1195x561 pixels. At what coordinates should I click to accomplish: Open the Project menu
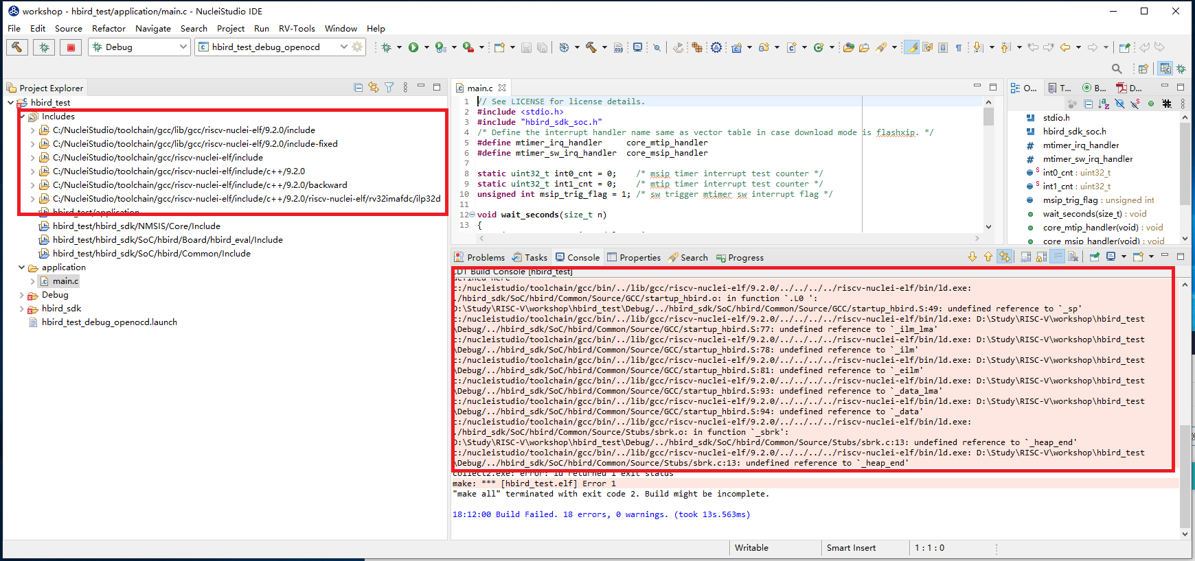point(231,28)
